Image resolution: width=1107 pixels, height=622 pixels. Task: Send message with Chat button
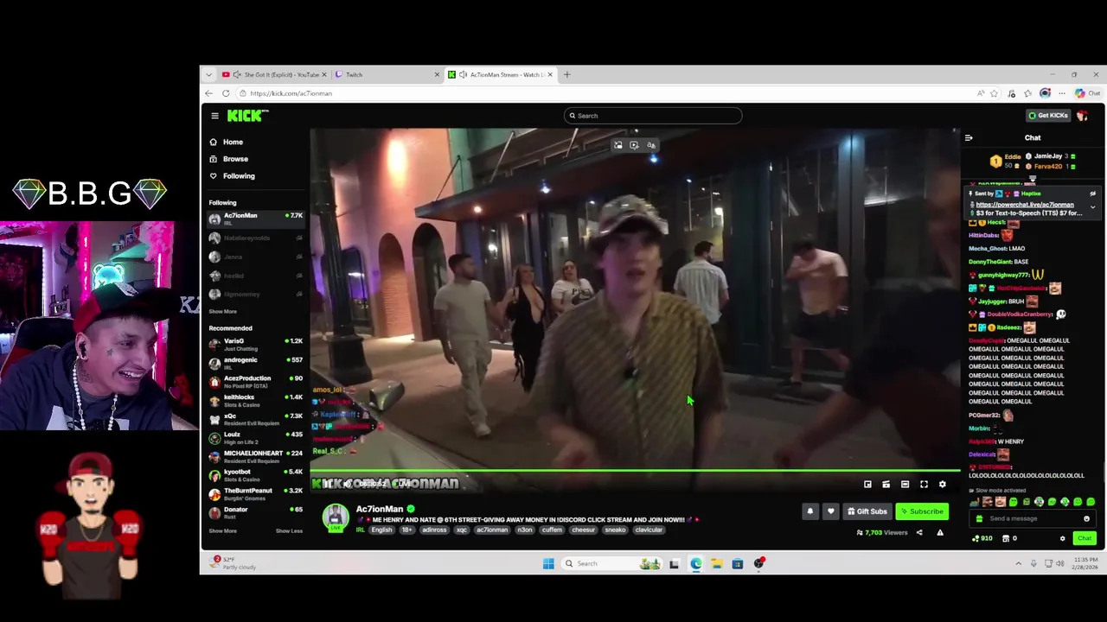pos(1085,538)
